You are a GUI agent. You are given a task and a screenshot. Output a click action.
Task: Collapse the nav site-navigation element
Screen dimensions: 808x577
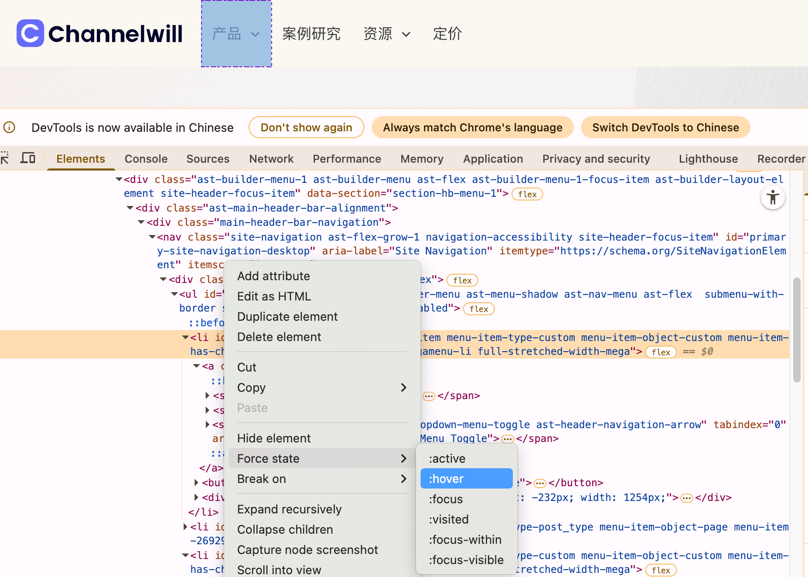(x=152, y=237)
